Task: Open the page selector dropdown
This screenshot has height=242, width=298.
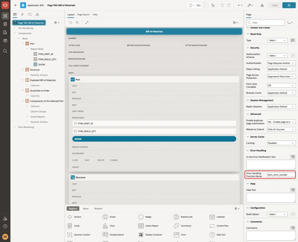Action: point(192,5)
